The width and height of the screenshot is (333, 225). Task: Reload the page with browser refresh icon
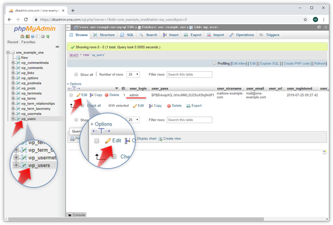point(27,20)
